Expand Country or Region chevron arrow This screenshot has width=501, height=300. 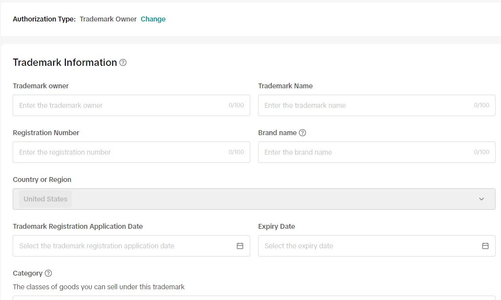pyautogui.click(x=481, y=199)
